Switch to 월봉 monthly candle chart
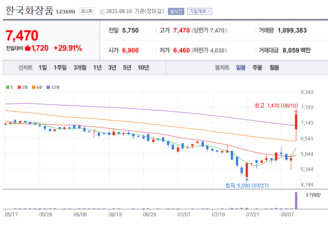Screen dimensions: 328x227 pos(274,67)
